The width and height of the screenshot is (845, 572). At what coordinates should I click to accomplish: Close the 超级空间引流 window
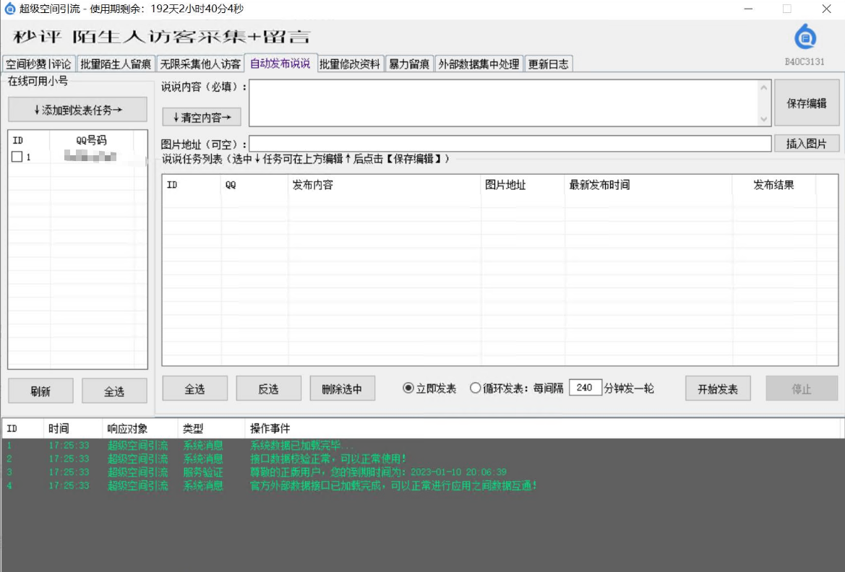[x=827, y=9]
